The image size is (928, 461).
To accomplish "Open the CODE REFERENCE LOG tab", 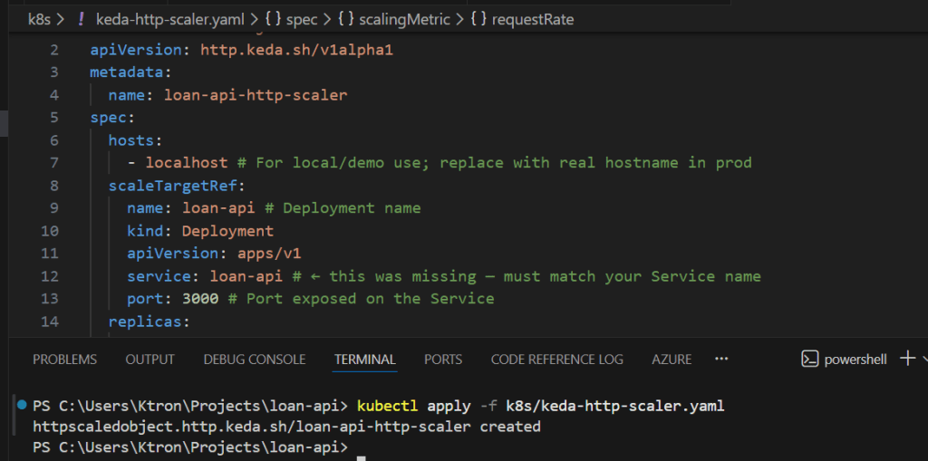I will (x=556, y=360).
